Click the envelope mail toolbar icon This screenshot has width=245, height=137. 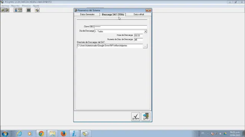tap(20, 10)
